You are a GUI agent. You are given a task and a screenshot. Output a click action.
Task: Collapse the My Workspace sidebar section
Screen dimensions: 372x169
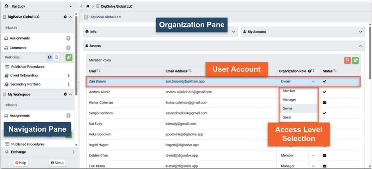[x=70, y=94]
